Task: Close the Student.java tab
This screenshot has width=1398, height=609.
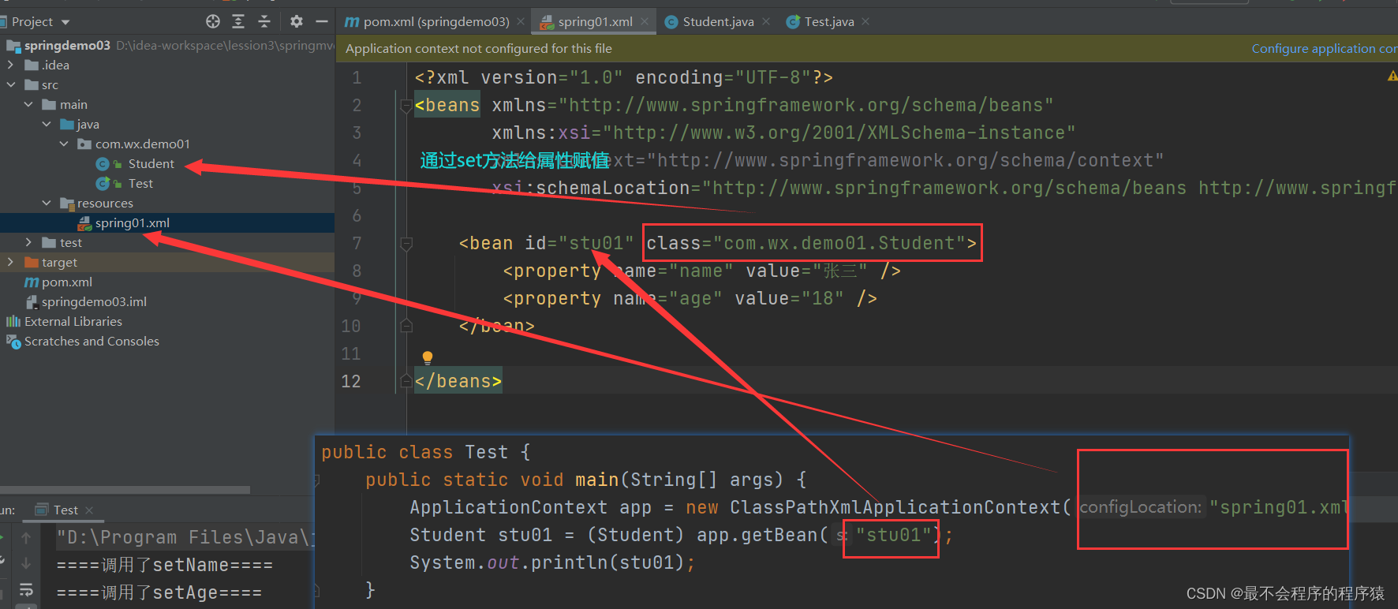Action: pyautogui.click(x=766, y=22)
